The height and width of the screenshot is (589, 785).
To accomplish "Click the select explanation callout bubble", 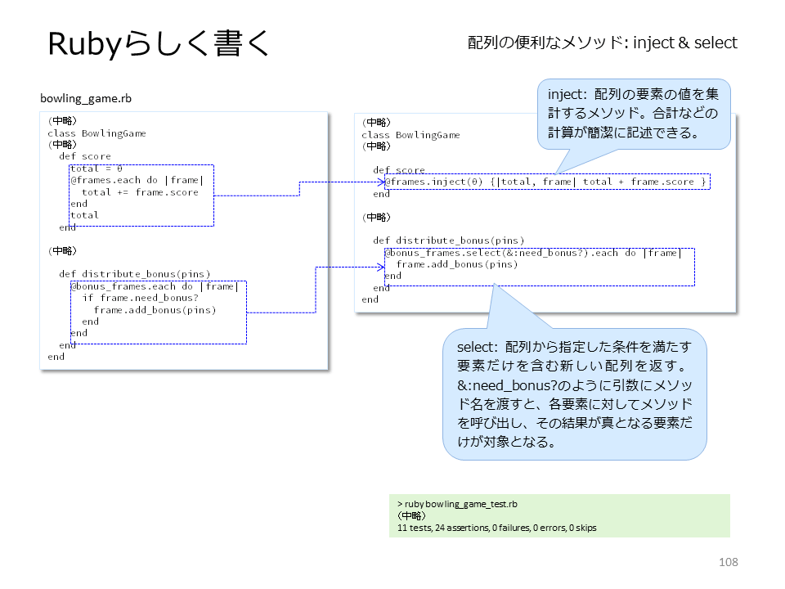I will pyautogui.click(x=574, y=394).
